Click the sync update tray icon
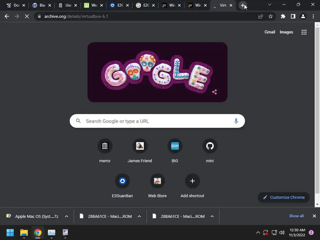Image resolution: width=320 pixels, height=240 pixels. coord(266,232)
